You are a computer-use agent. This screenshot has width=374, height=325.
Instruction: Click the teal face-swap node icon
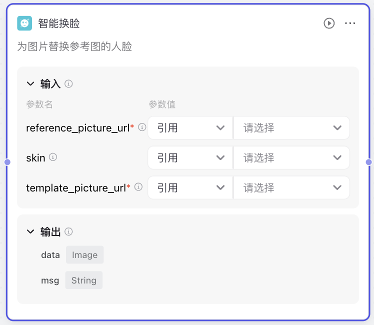coord(24,23)
